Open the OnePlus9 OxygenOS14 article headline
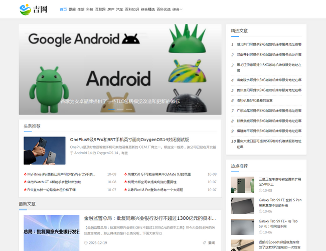 tap(129, 140)
